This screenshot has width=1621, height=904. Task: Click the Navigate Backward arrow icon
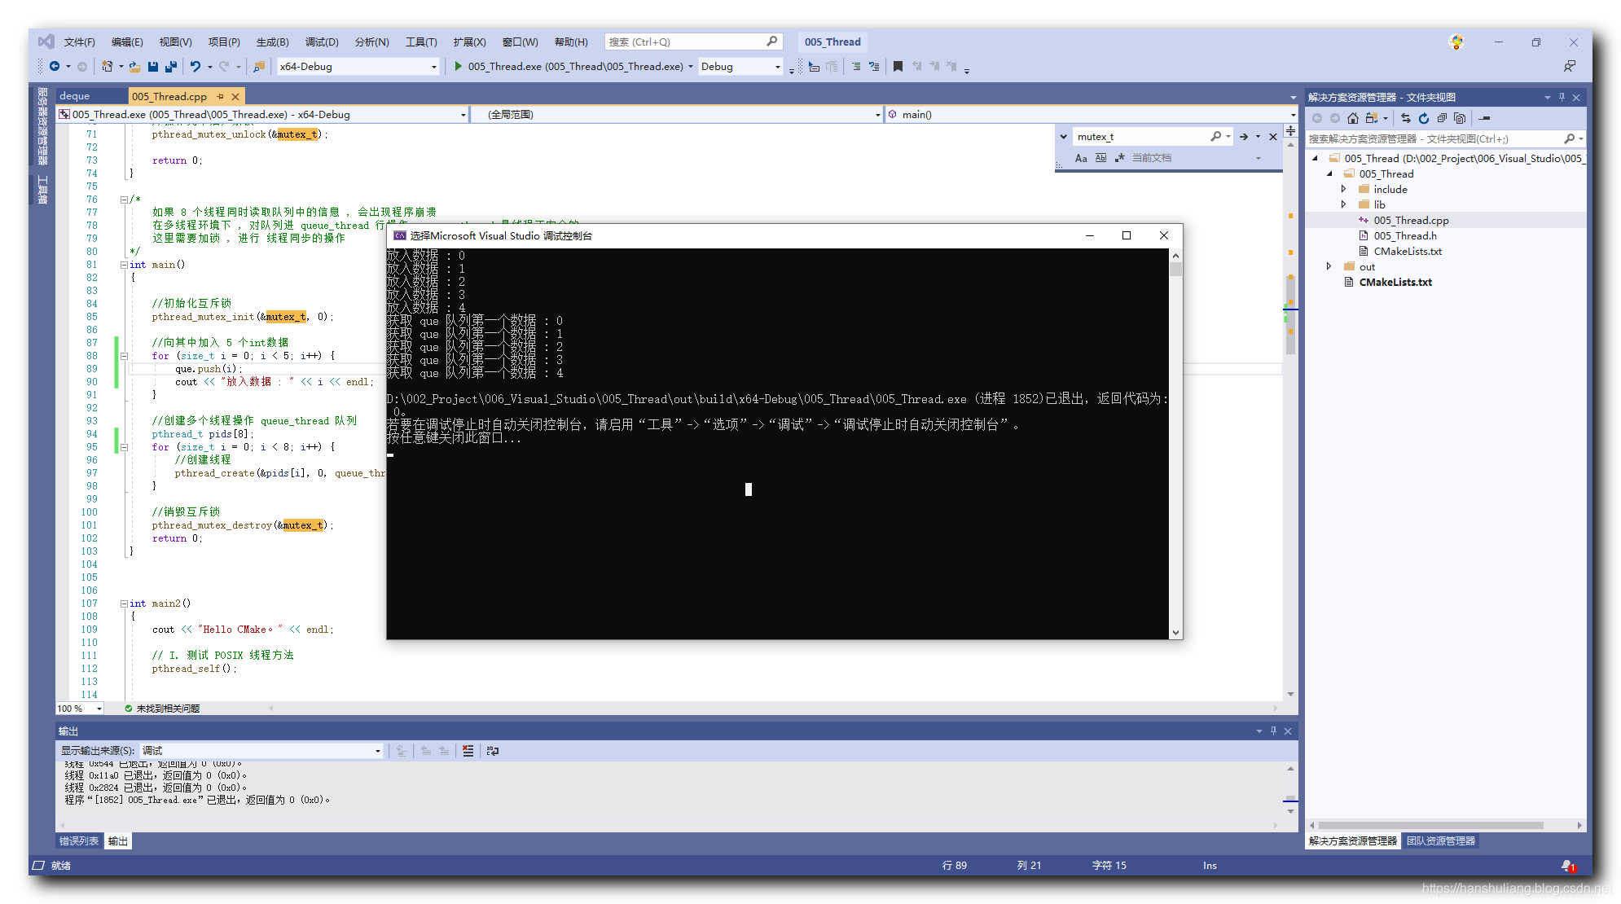[55, 66]
